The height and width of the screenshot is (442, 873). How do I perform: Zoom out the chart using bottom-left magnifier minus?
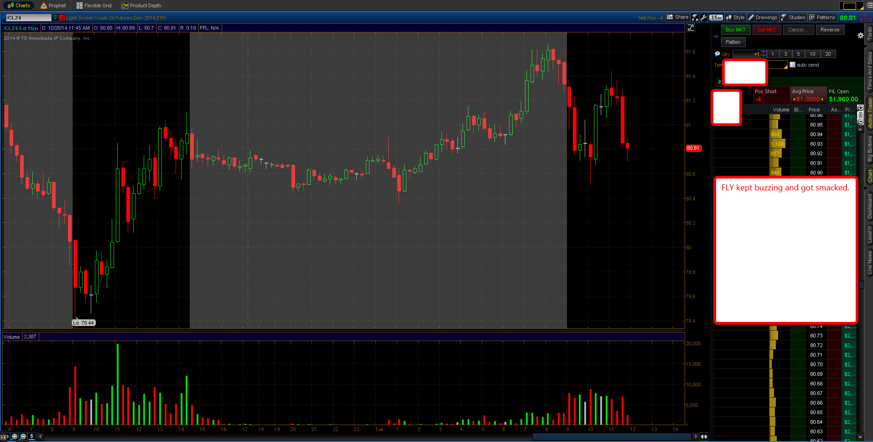click(23, 437)
